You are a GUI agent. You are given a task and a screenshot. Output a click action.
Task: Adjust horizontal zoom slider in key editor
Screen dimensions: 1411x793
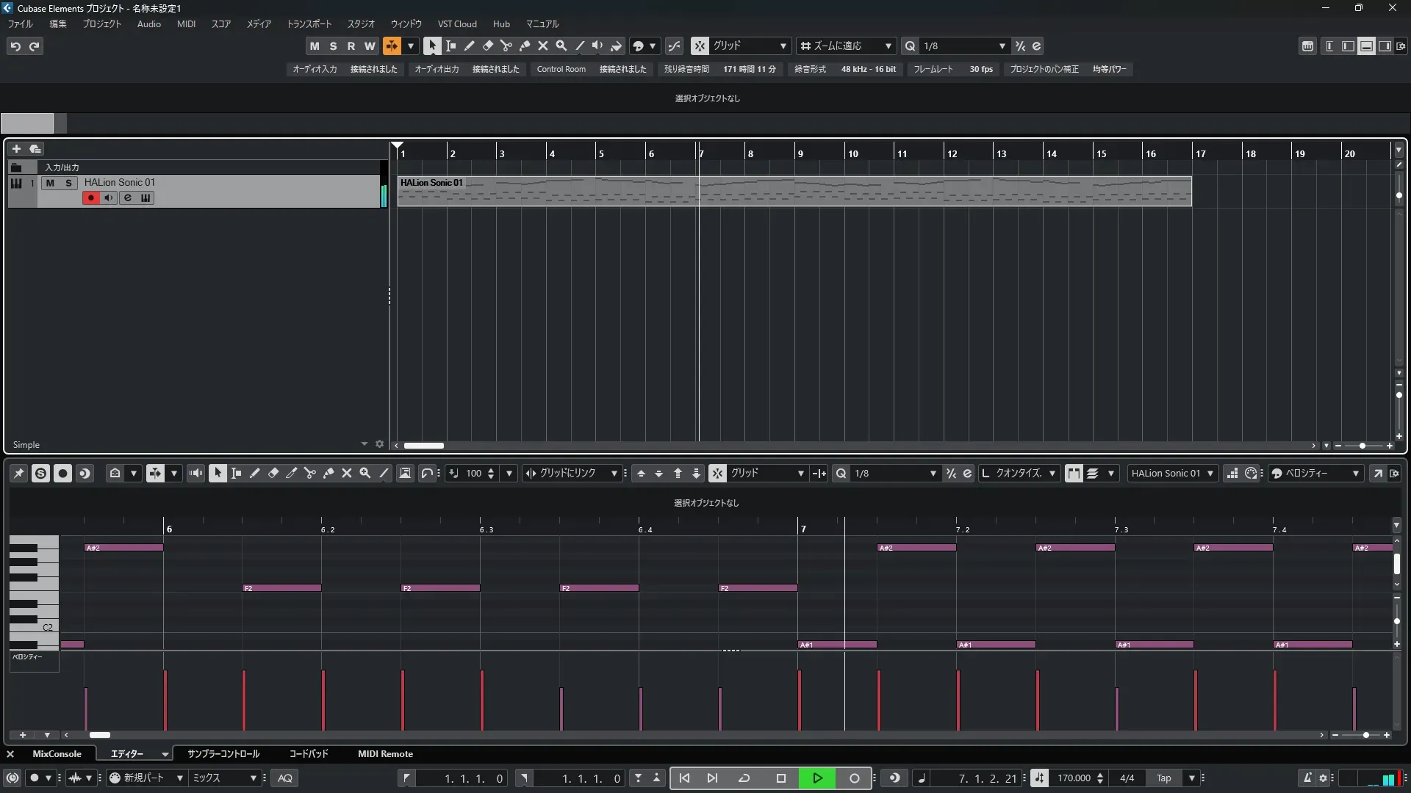(x=1365, y=735)
